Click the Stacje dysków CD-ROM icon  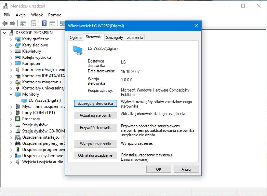click(x=18, y=131)
